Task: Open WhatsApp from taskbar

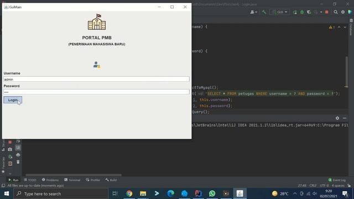Action: pos(212,193)
